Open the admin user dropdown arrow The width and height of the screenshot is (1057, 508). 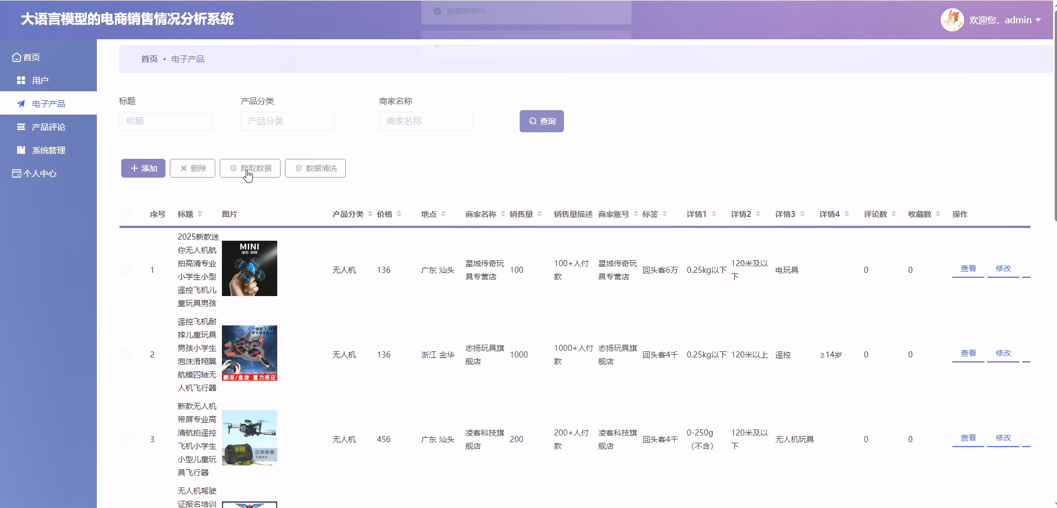(x=1038, y=20)
